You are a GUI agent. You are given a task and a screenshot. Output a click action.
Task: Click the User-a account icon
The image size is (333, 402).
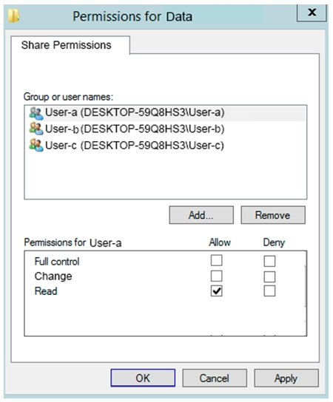click(36, 113)
